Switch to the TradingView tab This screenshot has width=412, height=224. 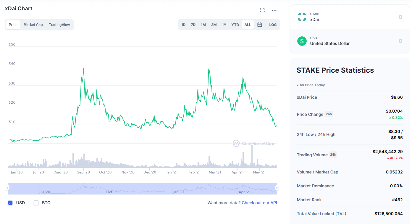coord(59,25)
